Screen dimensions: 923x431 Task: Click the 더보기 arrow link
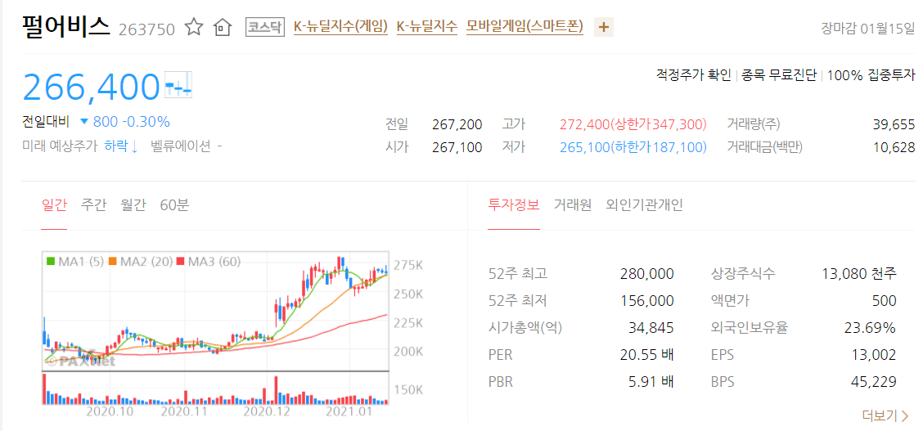tap(885, 416)
